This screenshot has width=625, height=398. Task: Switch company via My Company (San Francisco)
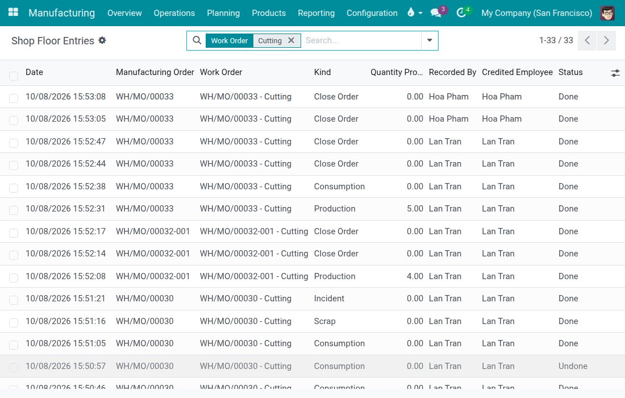pos(536,13)
